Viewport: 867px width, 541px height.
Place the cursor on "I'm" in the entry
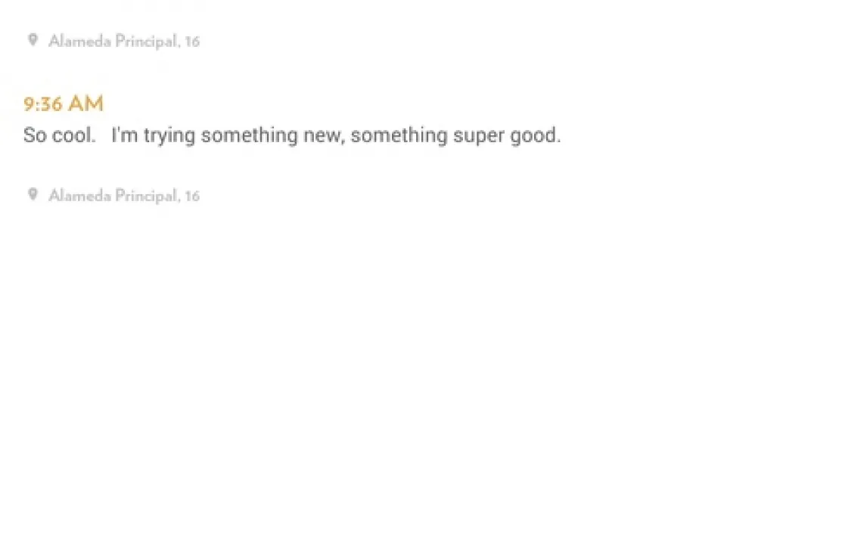point(125,136)
